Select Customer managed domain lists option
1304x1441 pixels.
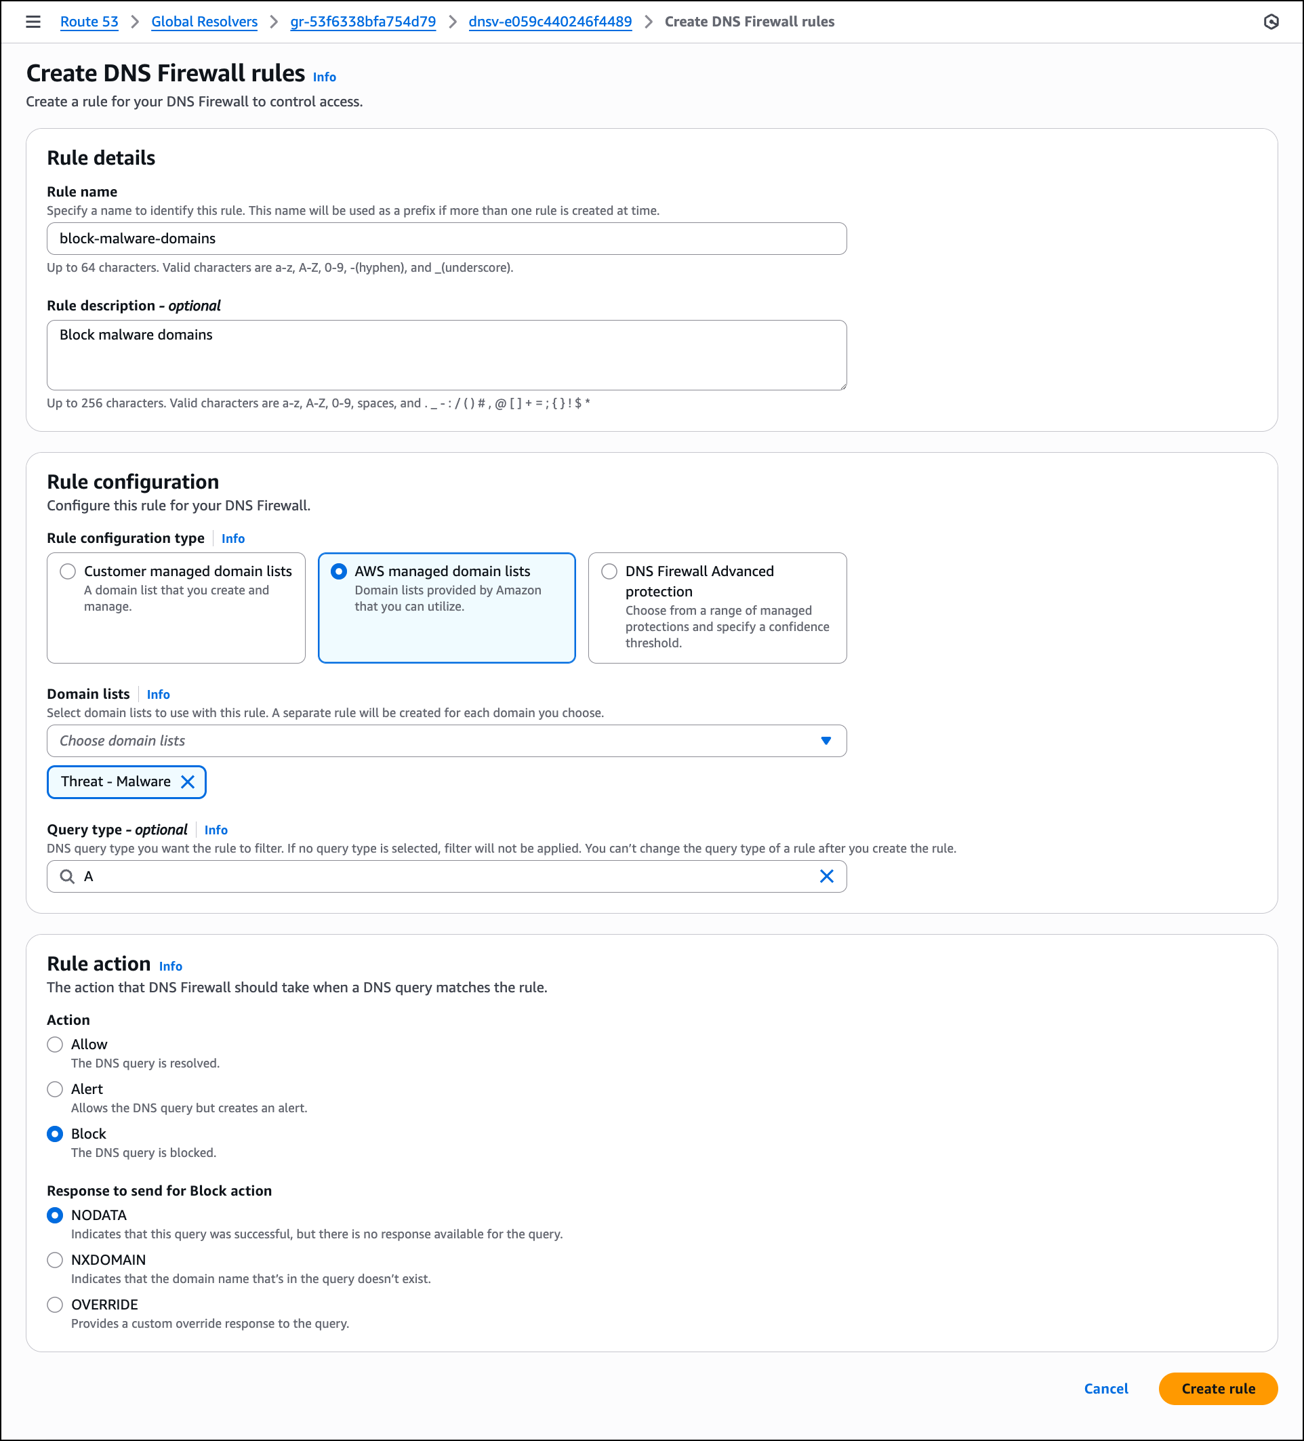(x=68, y=571)
